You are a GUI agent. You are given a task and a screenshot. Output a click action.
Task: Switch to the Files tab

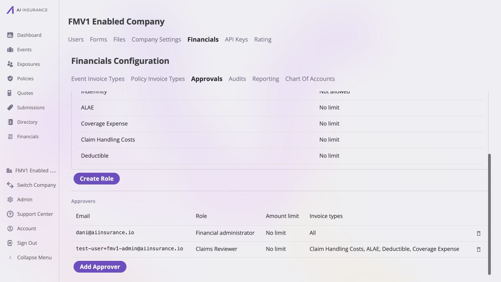click(119, 40)
